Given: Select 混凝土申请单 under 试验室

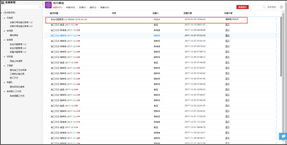Looking at the screenshot, I should point(16,61).
